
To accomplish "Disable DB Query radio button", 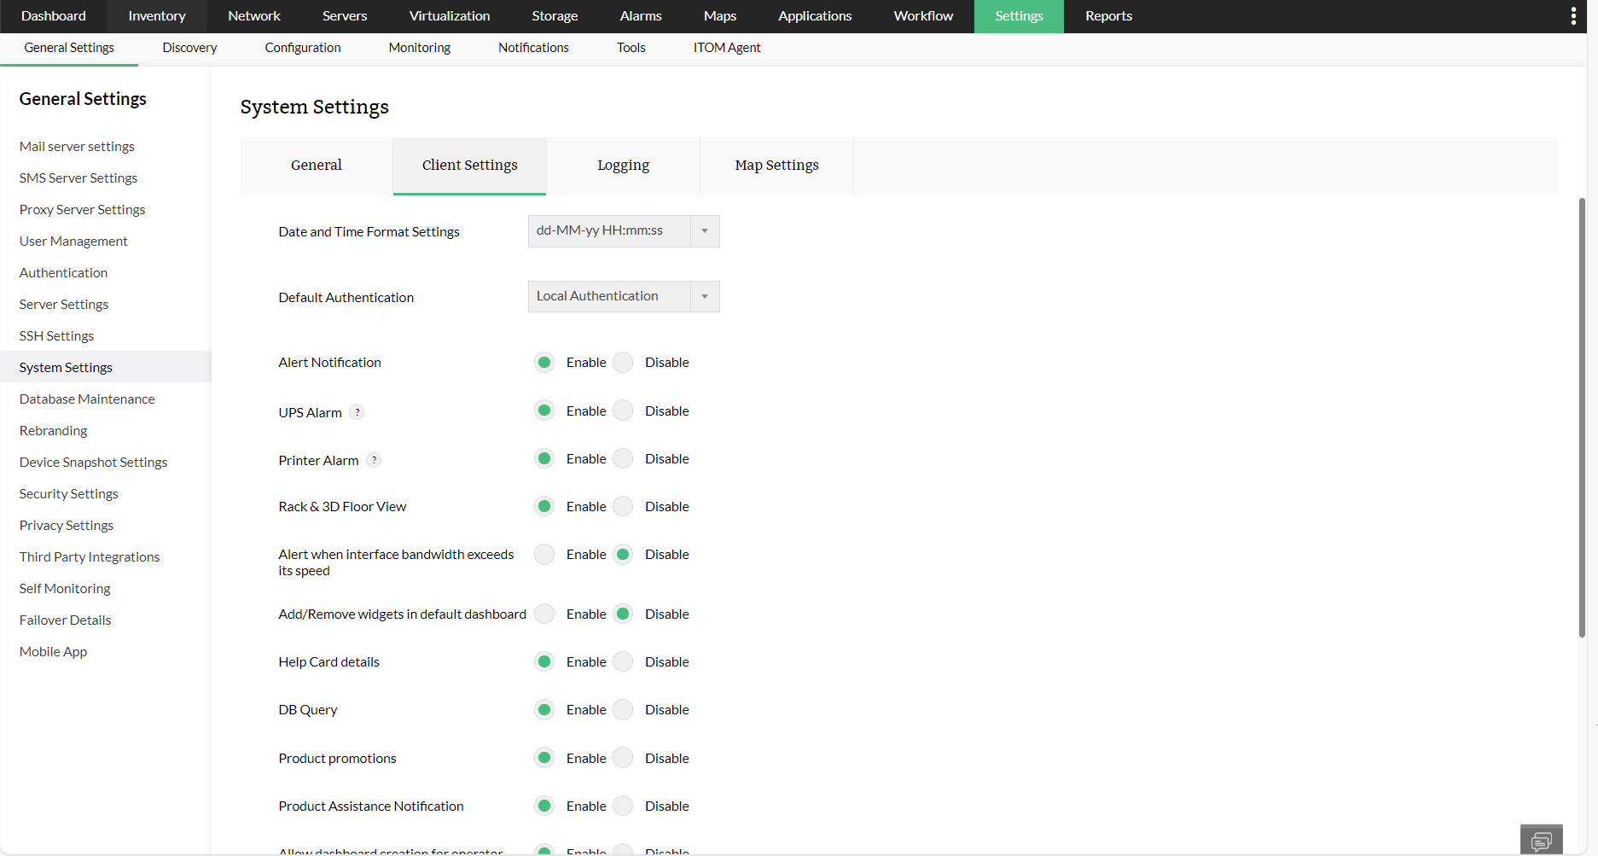I will point(624,709).
